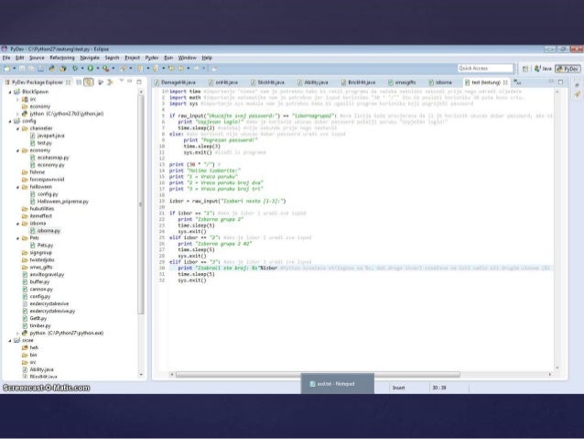Switch to the xmasgifts tab

(x=402, y=82)
